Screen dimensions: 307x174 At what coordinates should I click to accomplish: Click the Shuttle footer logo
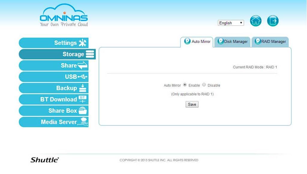coord(44,160)
